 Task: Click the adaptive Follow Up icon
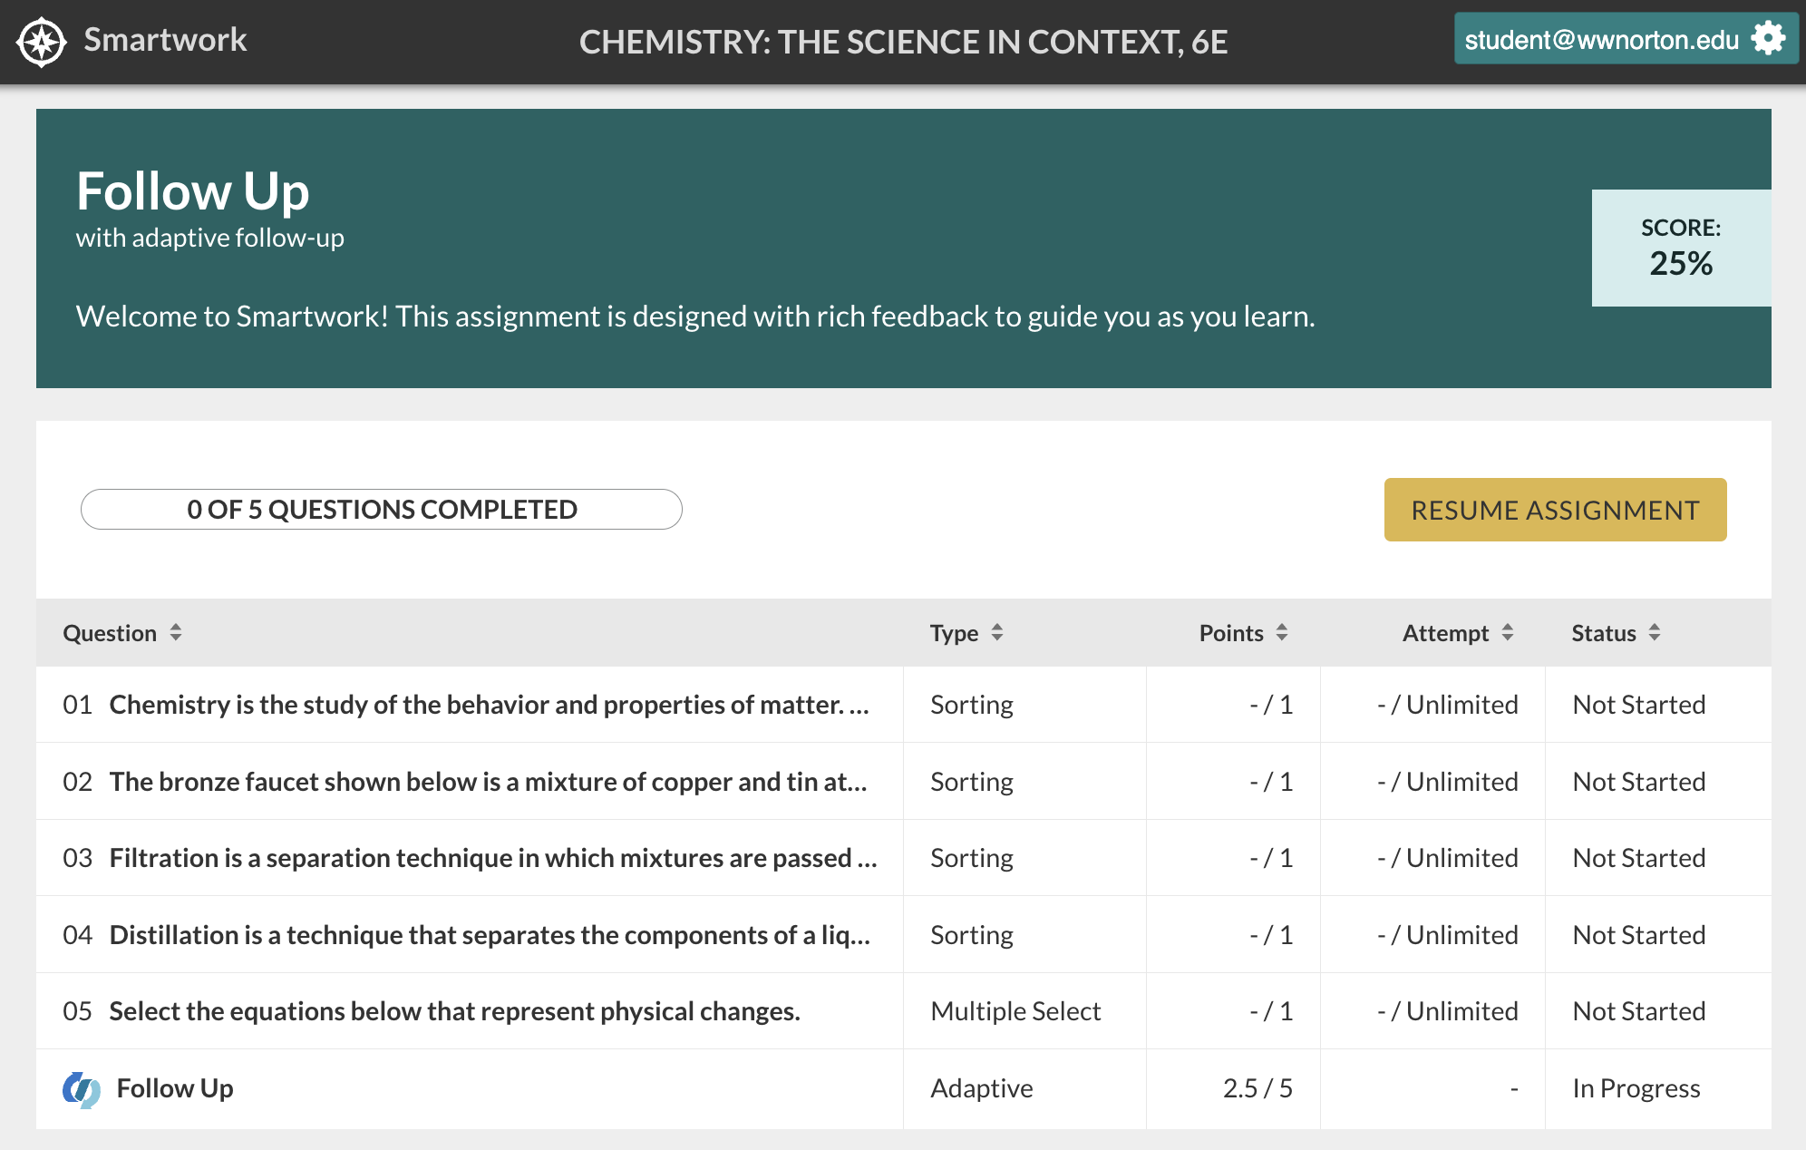(81, 1088)
